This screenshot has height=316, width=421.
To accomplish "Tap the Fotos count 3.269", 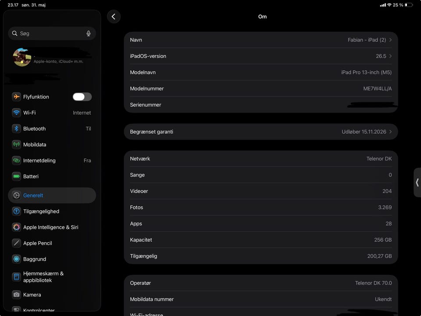I will tap(385, 208).
